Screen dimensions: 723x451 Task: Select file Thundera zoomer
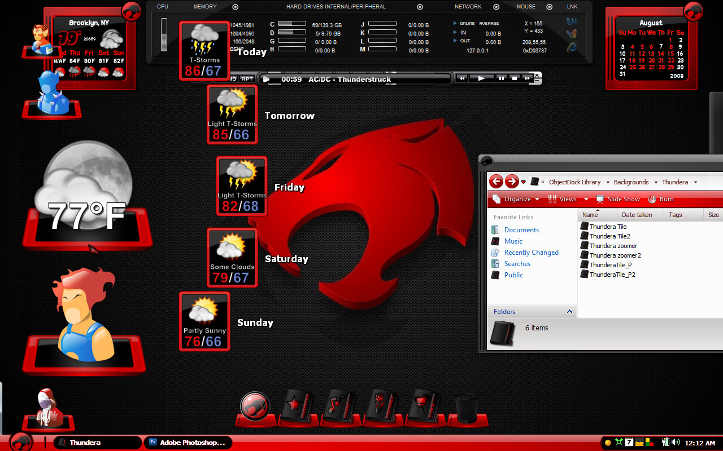608,246
